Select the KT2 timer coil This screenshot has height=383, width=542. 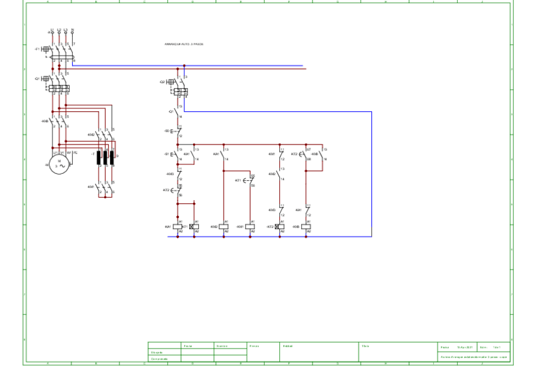280,226
